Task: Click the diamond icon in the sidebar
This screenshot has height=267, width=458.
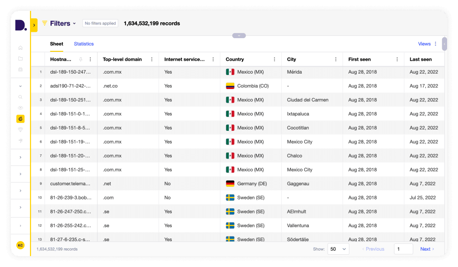Action: coord(20,129)
